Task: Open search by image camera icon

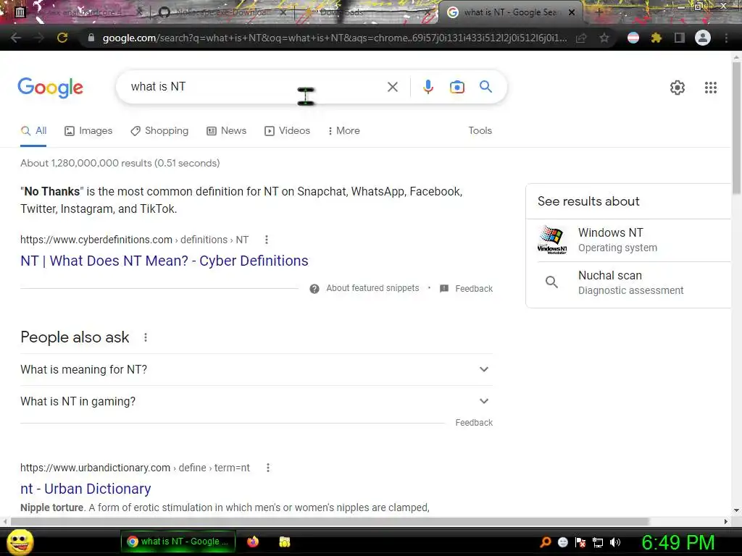Action: [457, 87]
